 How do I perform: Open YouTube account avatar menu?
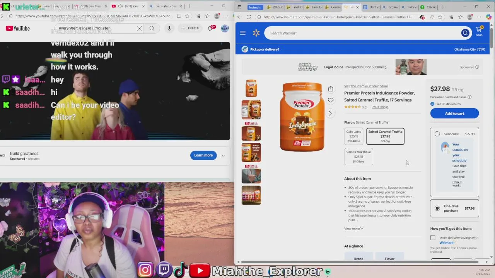click(225, 28)
